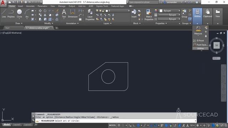Select the Polyline tool
The width and height of the screenshot is (228, 128).
11,14
